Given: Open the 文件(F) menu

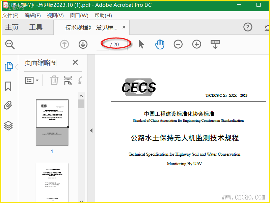Looking at the screenshot, I should [10, 16].
